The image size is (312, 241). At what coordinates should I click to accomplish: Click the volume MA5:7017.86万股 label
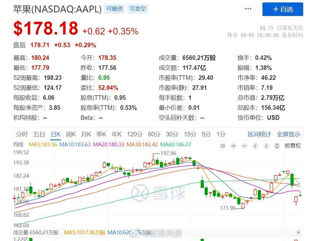(85, 233)
